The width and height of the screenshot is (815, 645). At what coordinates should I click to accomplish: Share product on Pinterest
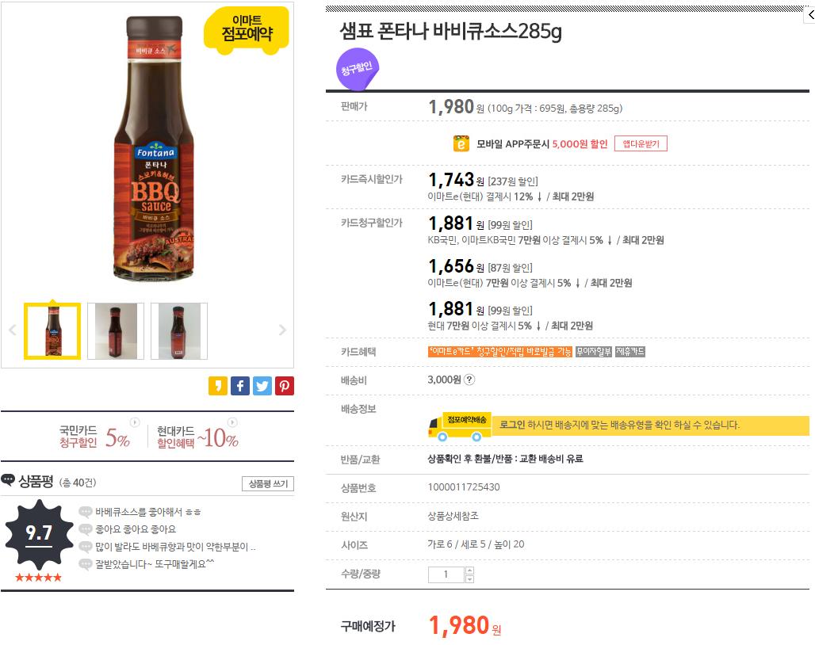click(x=285, y=386)
